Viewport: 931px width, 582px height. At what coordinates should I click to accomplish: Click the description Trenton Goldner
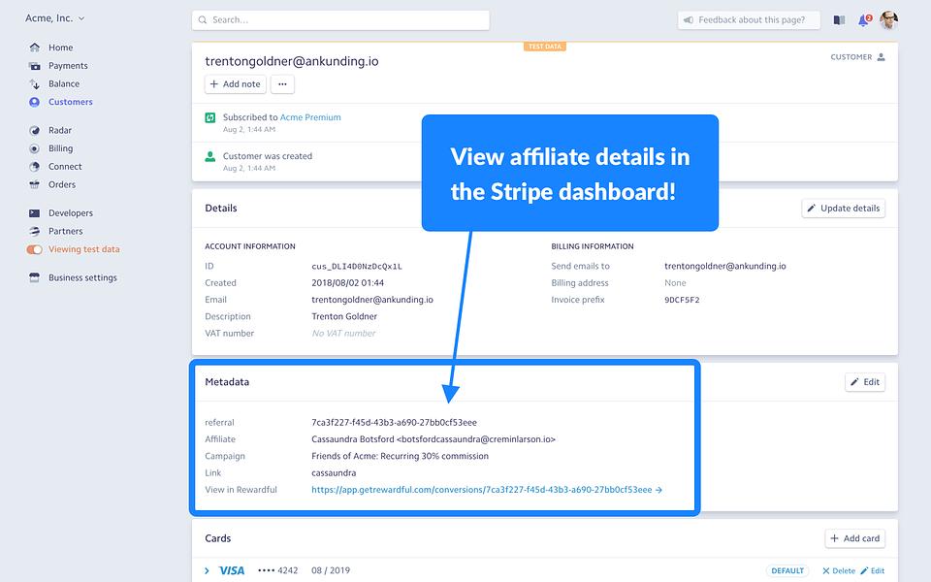coord(344,316)
